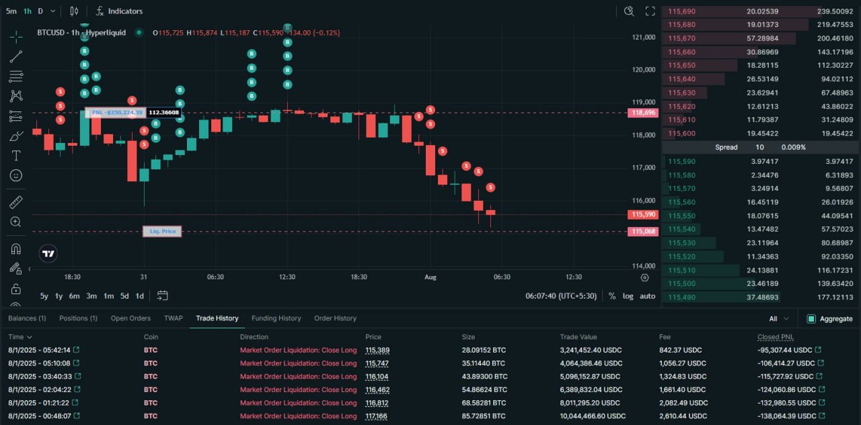Image resolution: width=861 pixels, height=425 pixels.
Task: Collapse the chart pane arrow beside the time axis
Action: (29, 269)
